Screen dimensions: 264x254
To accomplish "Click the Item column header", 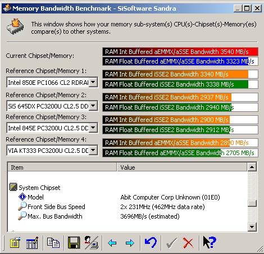I will coord(62,167).
